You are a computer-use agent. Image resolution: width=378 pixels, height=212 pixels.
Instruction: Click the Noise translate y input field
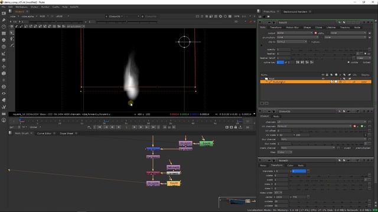pos(299,171)
